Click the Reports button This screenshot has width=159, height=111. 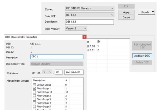[x=145, y=12]
